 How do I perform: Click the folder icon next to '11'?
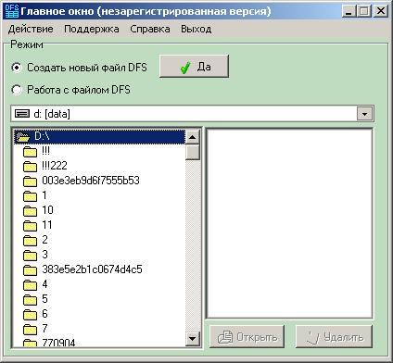(x=30, y=225)
